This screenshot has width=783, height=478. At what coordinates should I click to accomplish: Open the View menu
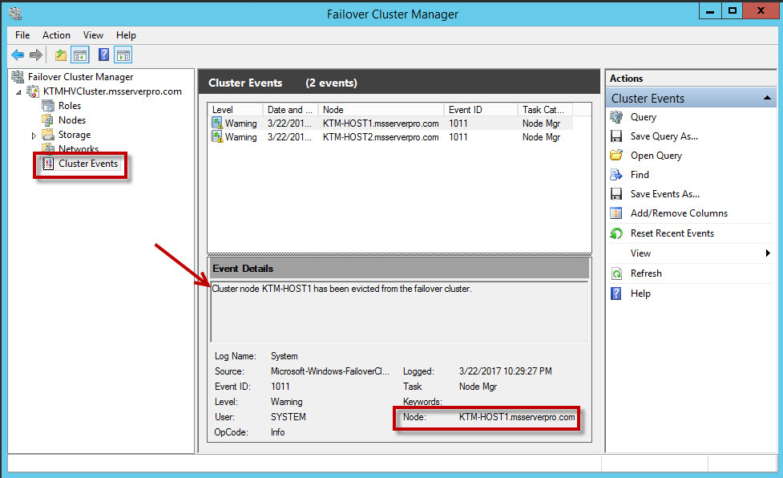pos(93,35)
